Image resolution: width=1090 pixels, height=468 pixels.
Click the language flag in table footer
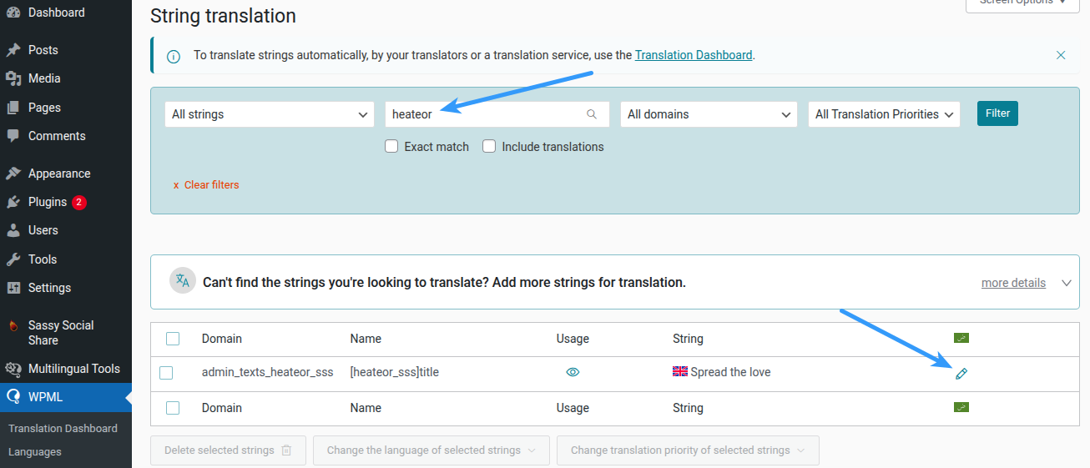[x=961, y=407]
